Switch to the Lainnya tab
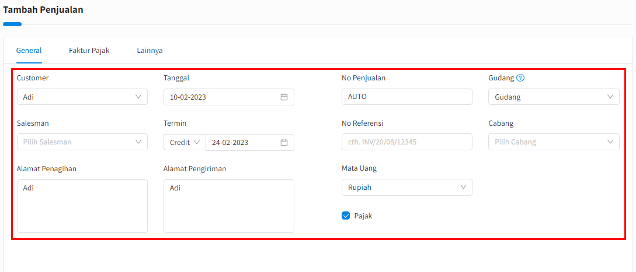This screenshot has height=272, width=636. pyautogui.click(x=150, y=51)
